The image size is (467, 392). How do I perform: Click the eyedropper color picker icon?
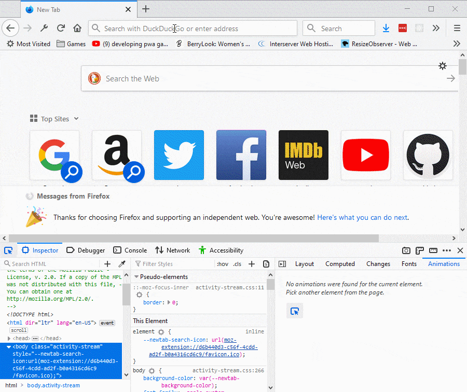(x=122, y=264)
